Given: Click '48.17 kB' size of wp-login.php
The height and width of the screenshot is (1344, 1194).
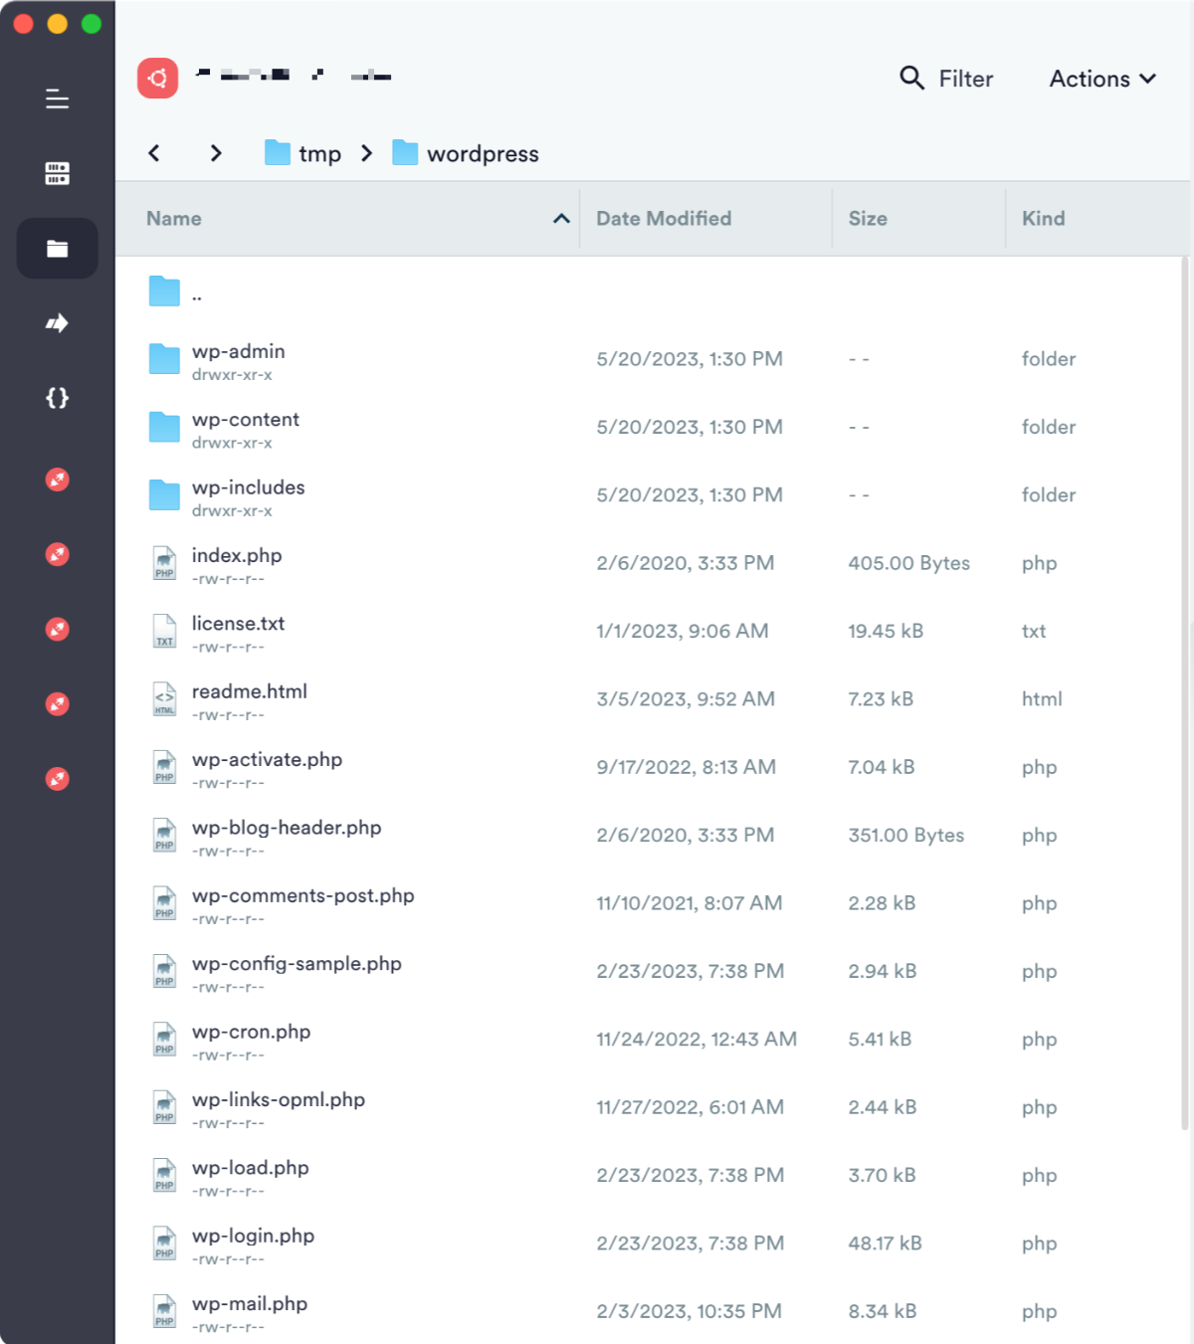Looking at the screenshot, I should [886, 1243].
